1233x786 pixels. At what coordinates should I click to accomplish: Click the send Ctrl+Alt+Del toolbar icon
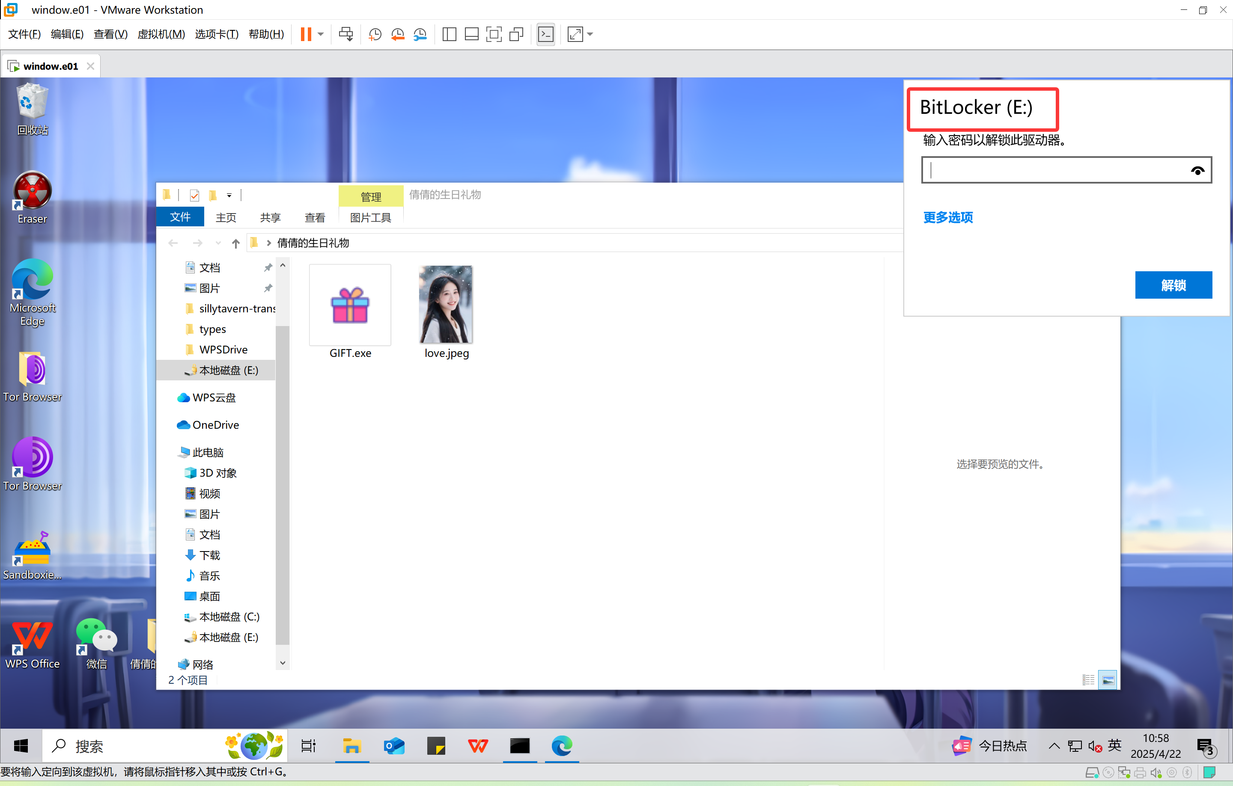click(346, 34)
